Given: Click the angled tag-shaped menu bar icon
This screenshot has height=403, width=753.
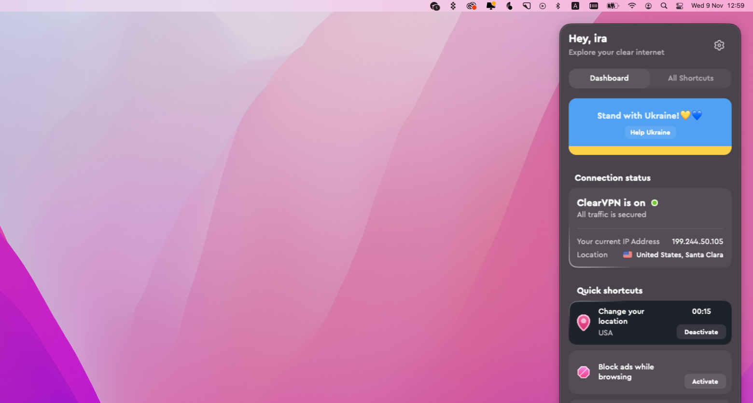Looking at the screenshot, I should [x=527, y=6].
